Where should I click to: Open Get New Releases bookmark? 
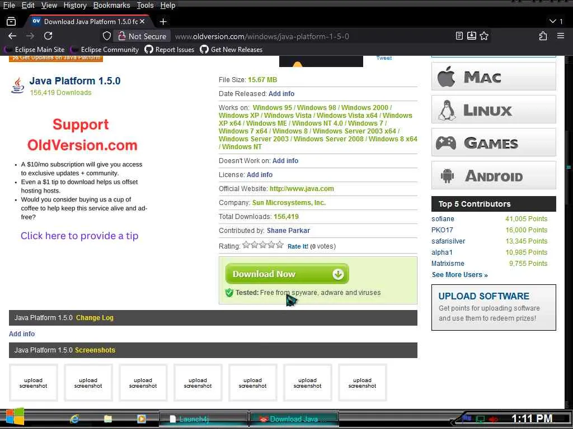tap(231, 50)
